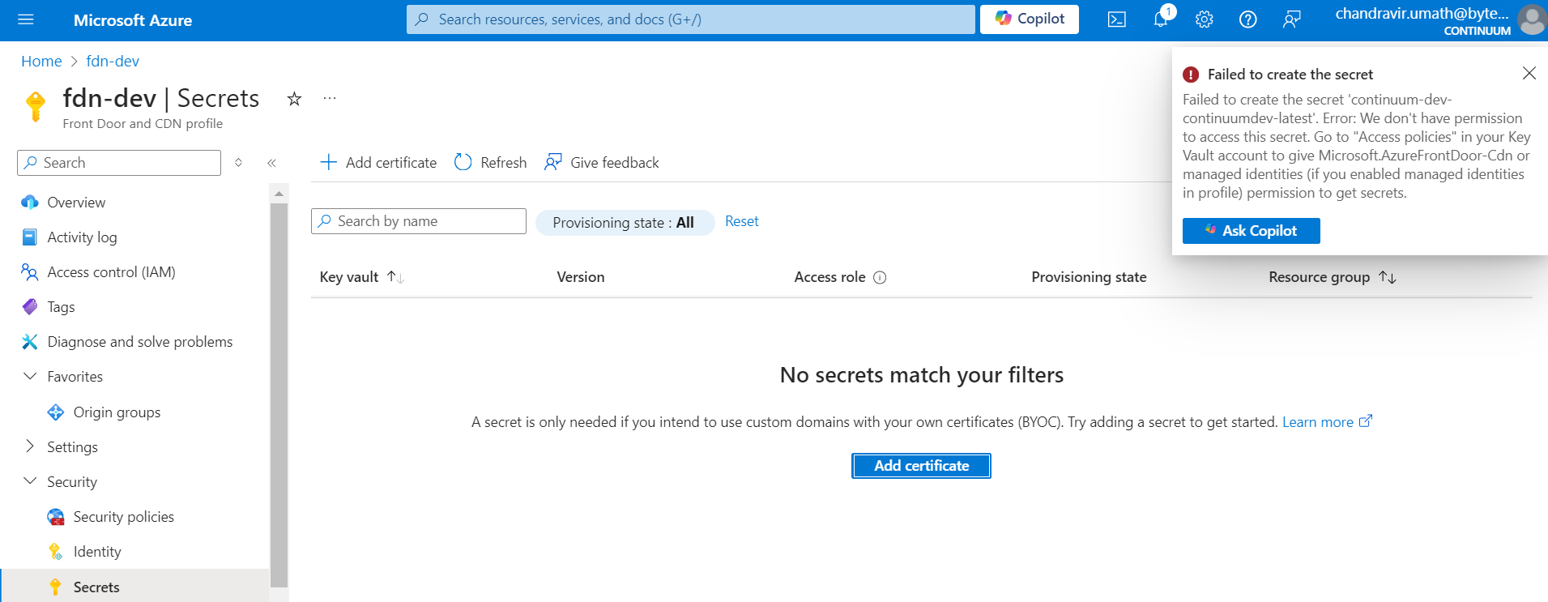Click Ask Copilot in error notification
1548x602 pixels.
coord(1251,231)
